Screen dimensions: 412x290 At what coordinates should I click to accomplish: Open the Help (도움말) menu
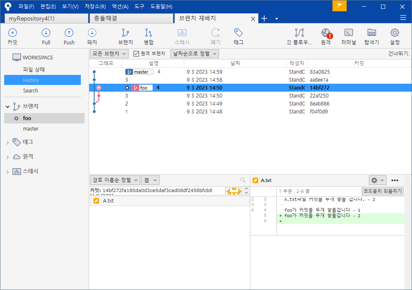(161, 6)
